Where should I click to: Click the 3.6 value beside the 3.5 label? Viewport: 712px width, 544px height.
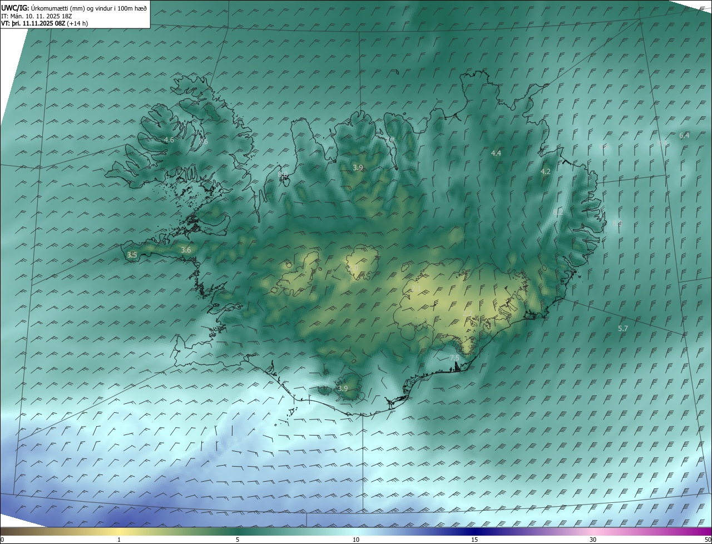tap(186, 250)
